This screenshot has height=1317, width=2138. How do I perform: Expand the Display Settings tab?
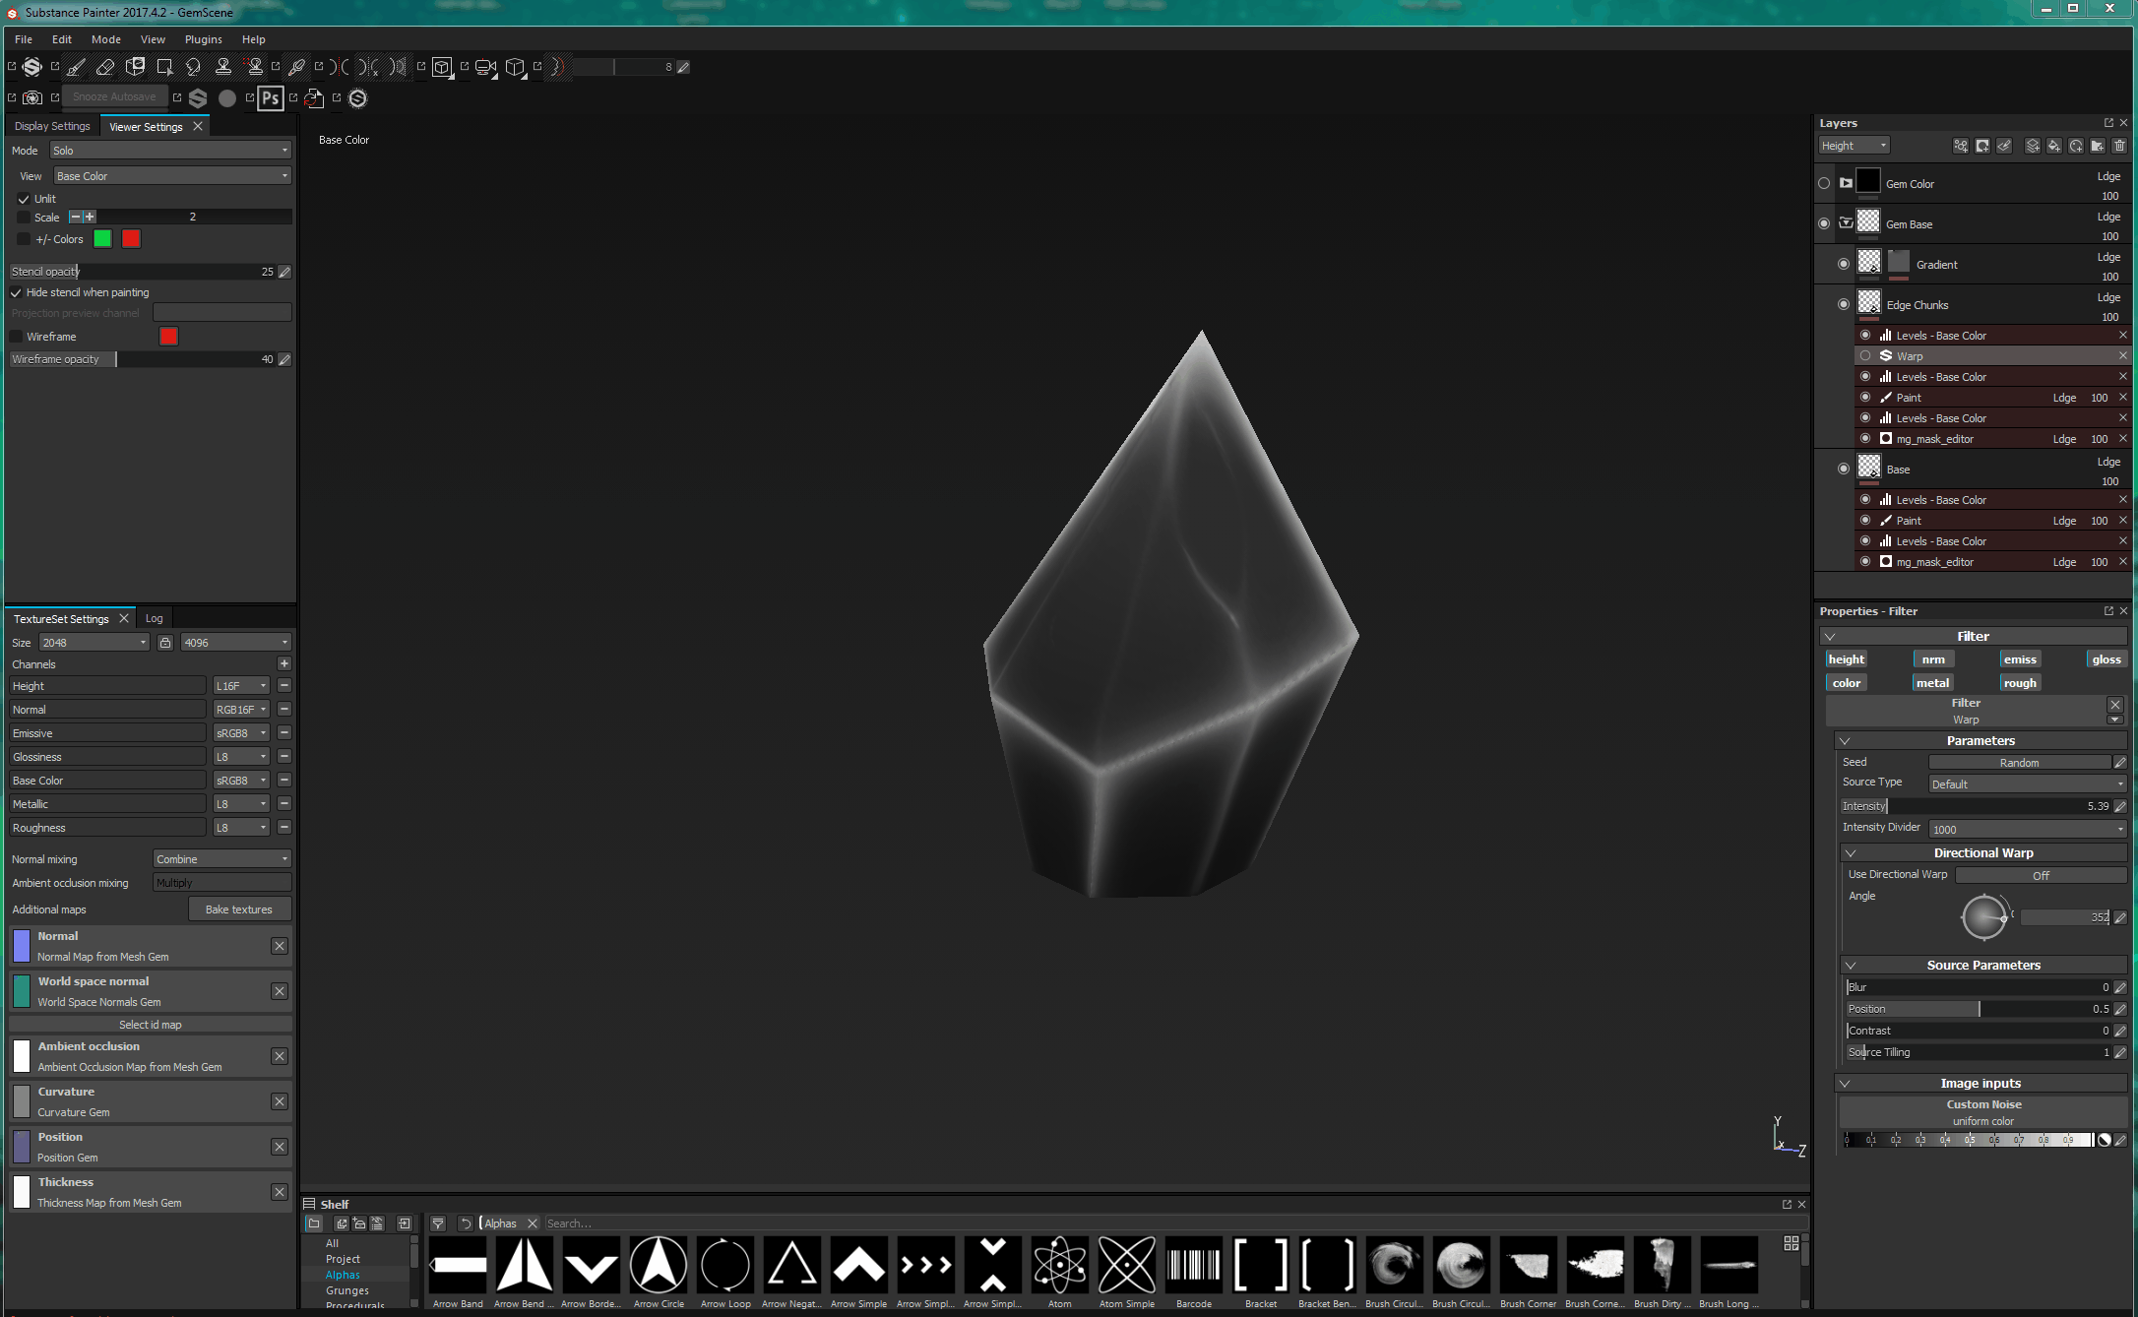click(50, 127)
